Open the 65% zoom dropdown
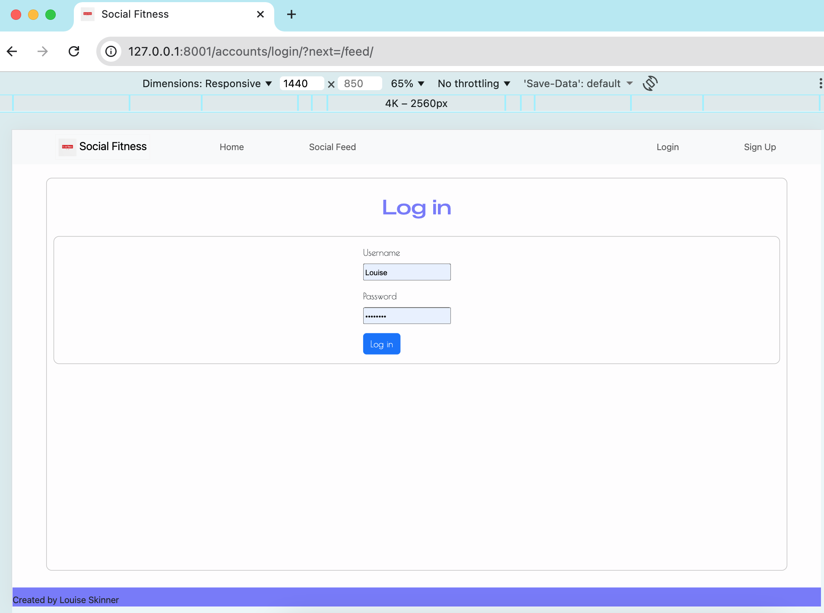Screen dimensions: 824x613 click(408, 83)
